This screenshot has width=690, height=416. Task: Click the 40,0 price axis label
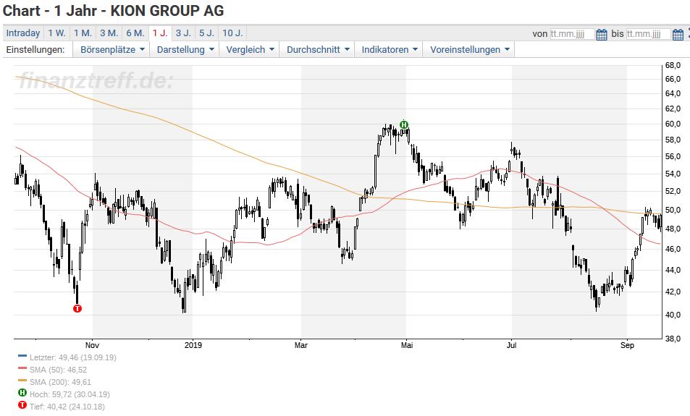tap(673, 315)
